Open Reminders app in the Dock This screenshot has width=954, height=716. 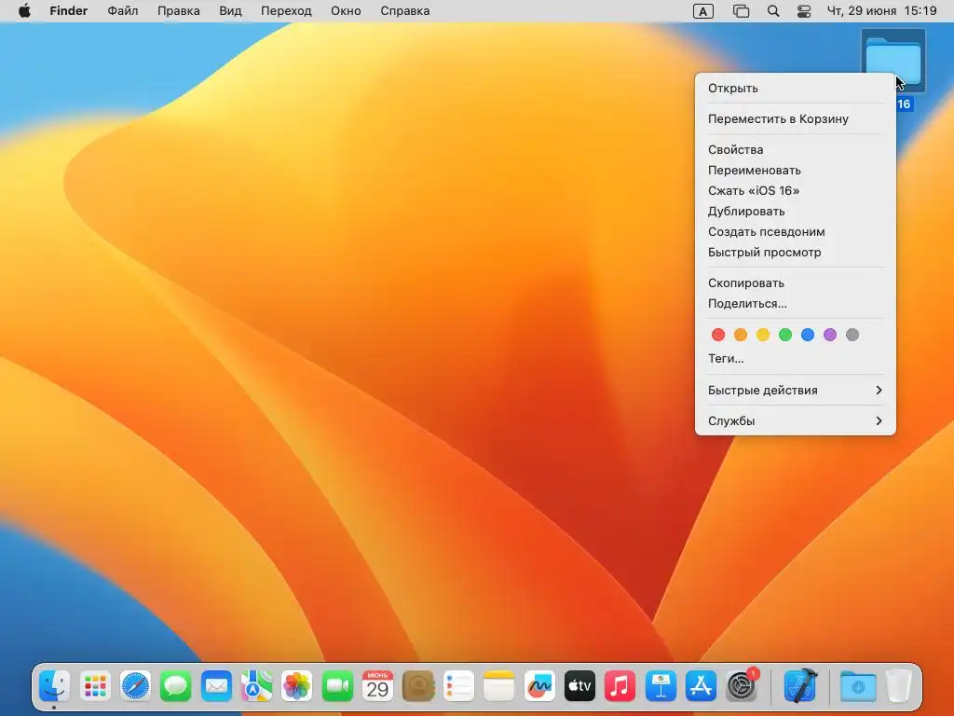point(458,686)
